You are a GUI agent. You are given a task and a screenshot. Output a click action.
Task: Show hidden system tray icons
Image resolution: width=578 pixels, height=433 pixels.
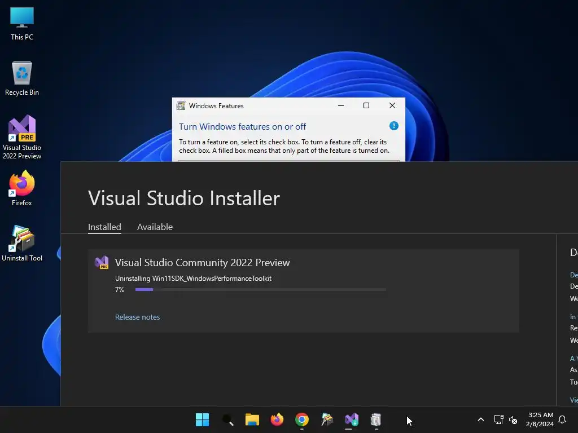point(481,419)
